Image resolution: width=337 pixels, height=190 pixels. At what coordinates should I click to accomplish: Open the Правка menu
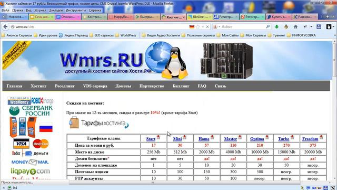17,10
